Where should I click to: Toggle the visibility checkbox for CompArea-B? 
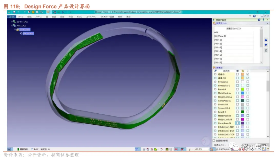pos(238,123)
